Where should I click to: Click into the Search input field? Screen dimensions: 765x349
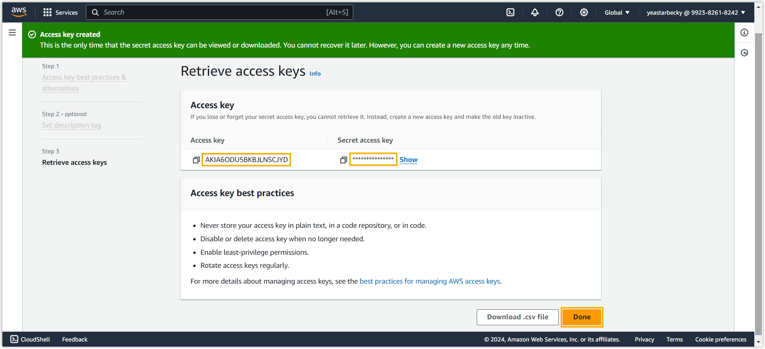[x=214, y=12]
